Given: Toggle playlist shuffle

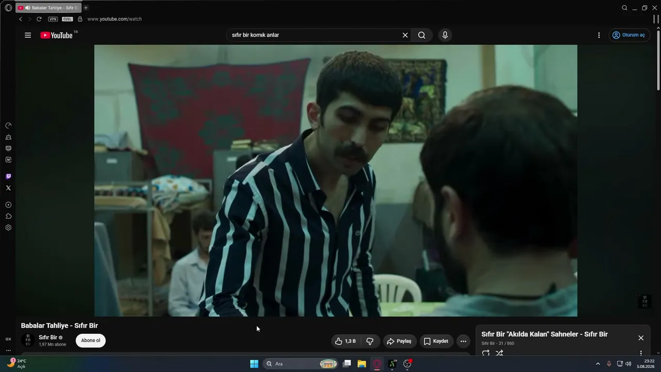Looking at the screenshot, I should point(499,353).
